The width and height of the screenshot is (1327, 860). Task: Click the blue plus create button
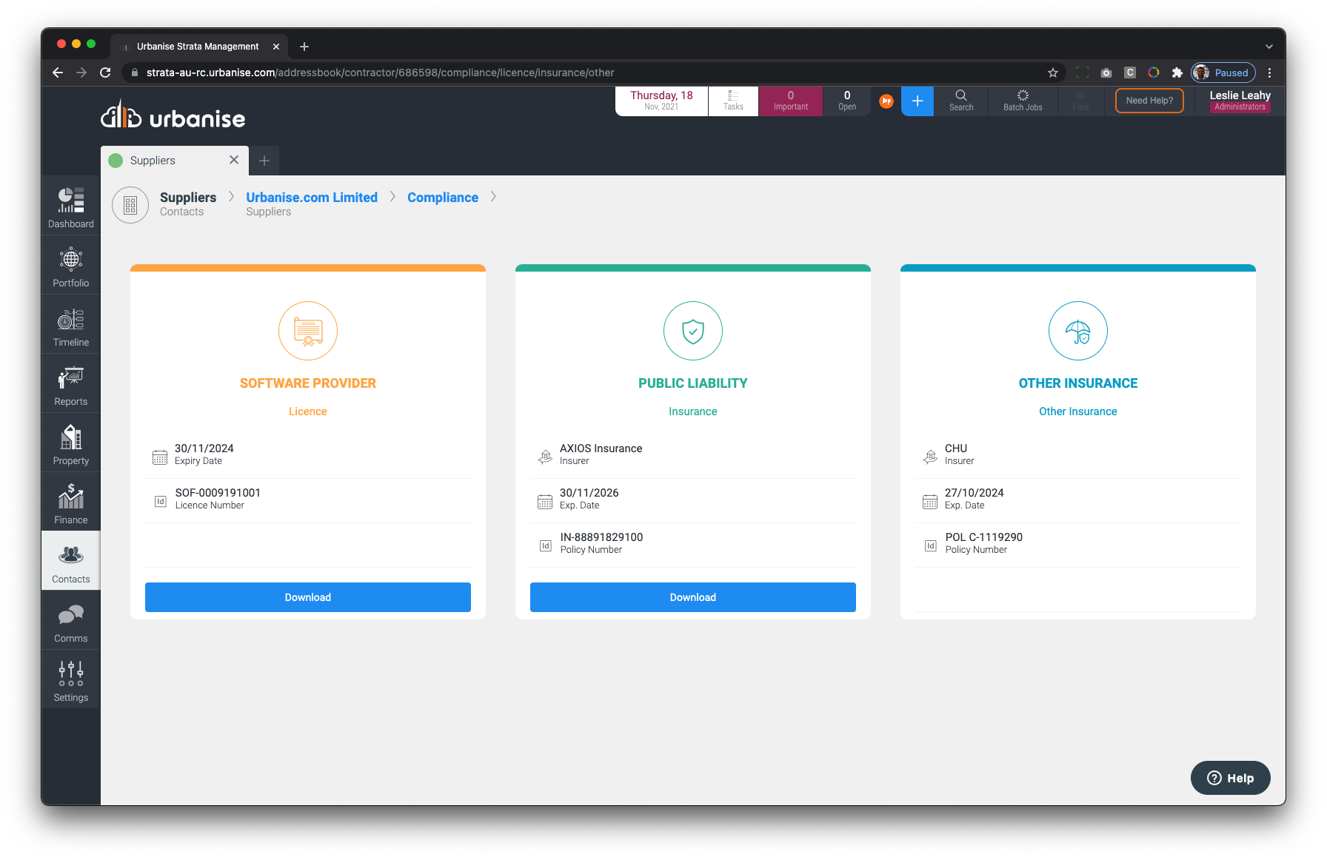tap(917, 101)
